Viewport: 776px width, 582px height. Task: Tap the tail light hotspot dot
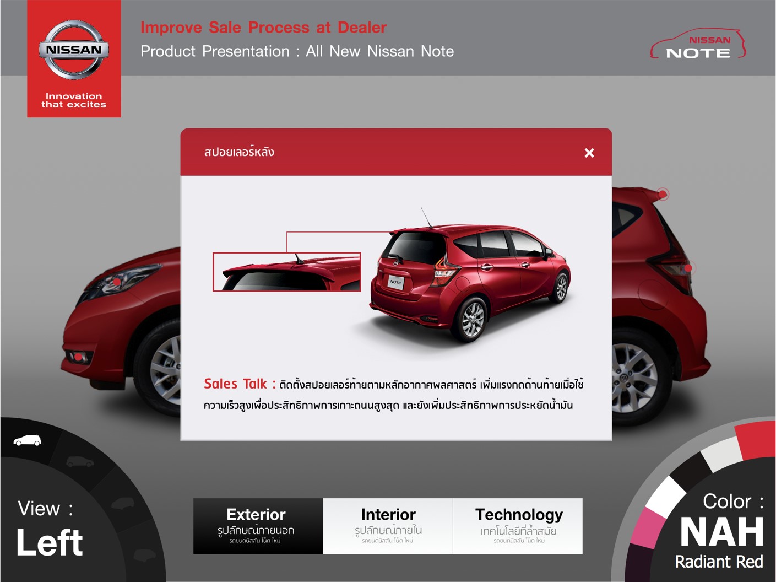click(688, 268)
